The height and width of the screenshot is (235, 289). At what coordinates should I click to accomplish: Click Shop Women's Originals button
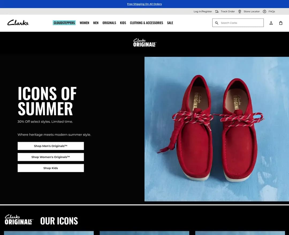pos(51,157)
